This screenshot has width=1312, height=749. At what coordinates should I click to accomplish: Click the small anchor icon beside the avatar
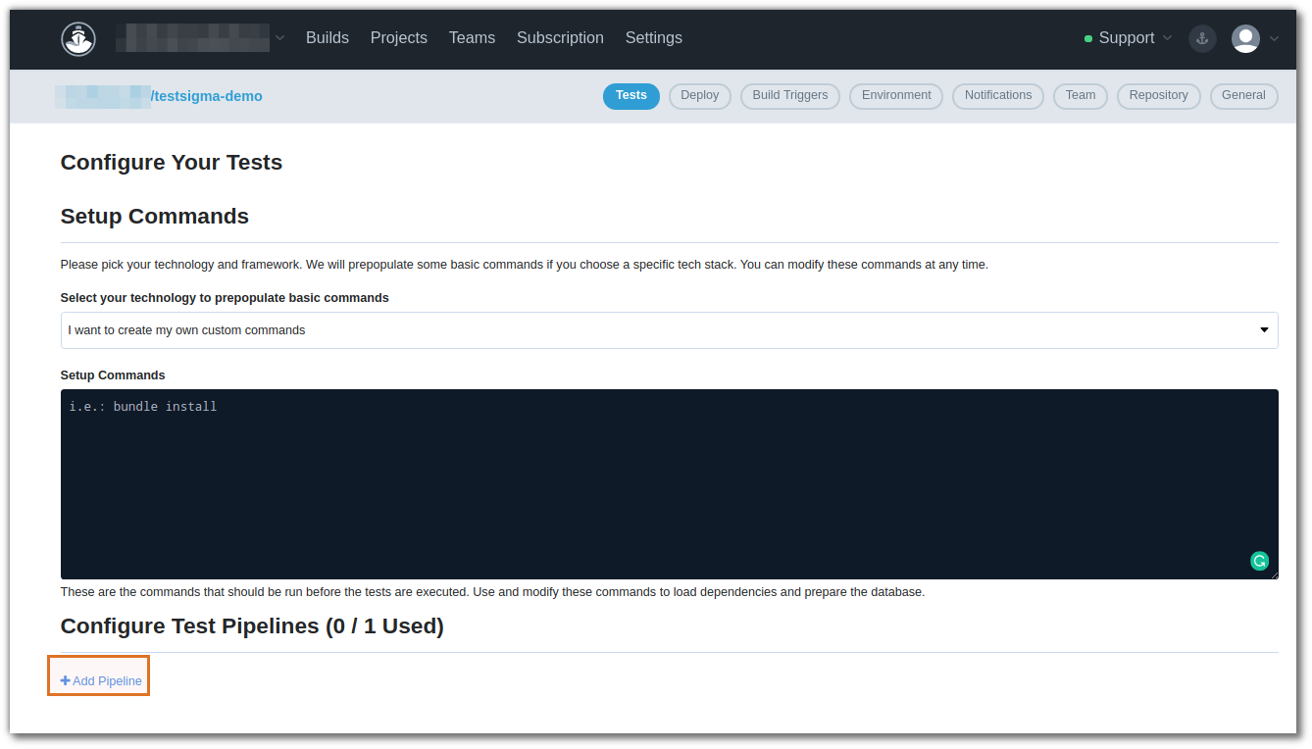tap(1202, 38)
